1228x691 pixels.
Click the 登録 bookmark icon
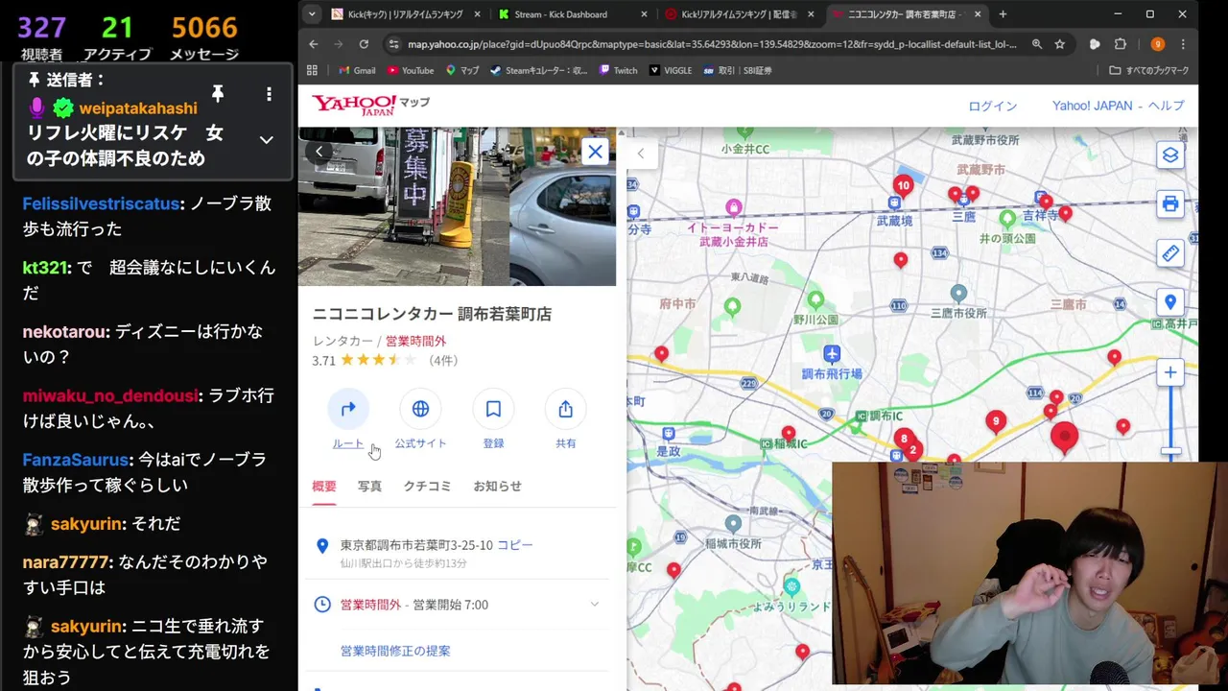(493, 409)
